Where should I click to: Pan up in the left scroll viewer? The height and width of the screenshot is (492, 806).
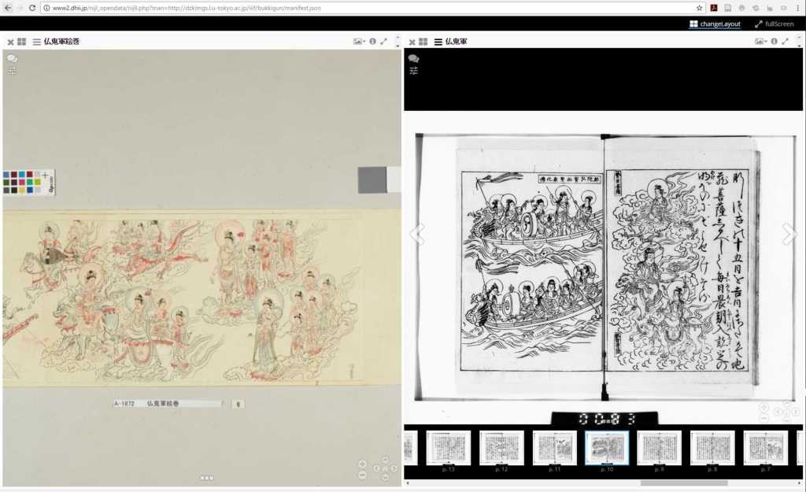point(385,461)
